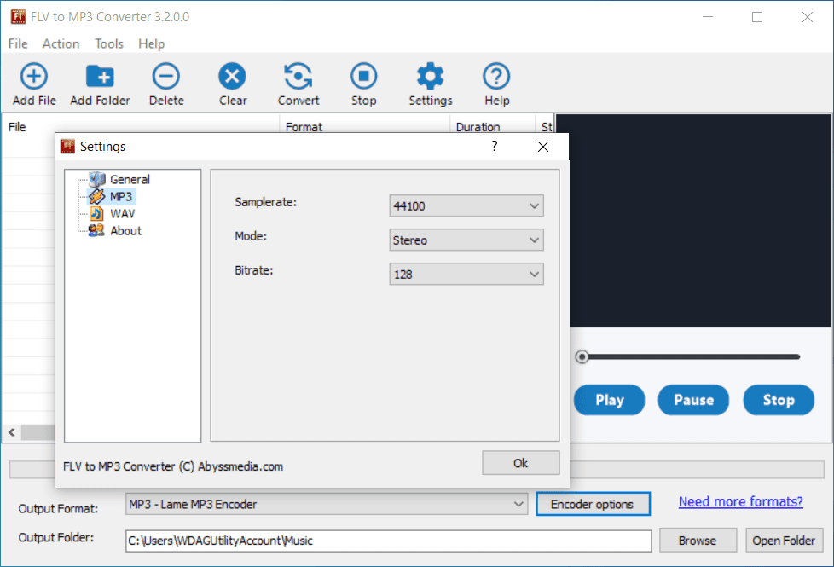Confirm settings with the Ok button
Viewport: 834px width, 567px height.
(521, 463)
